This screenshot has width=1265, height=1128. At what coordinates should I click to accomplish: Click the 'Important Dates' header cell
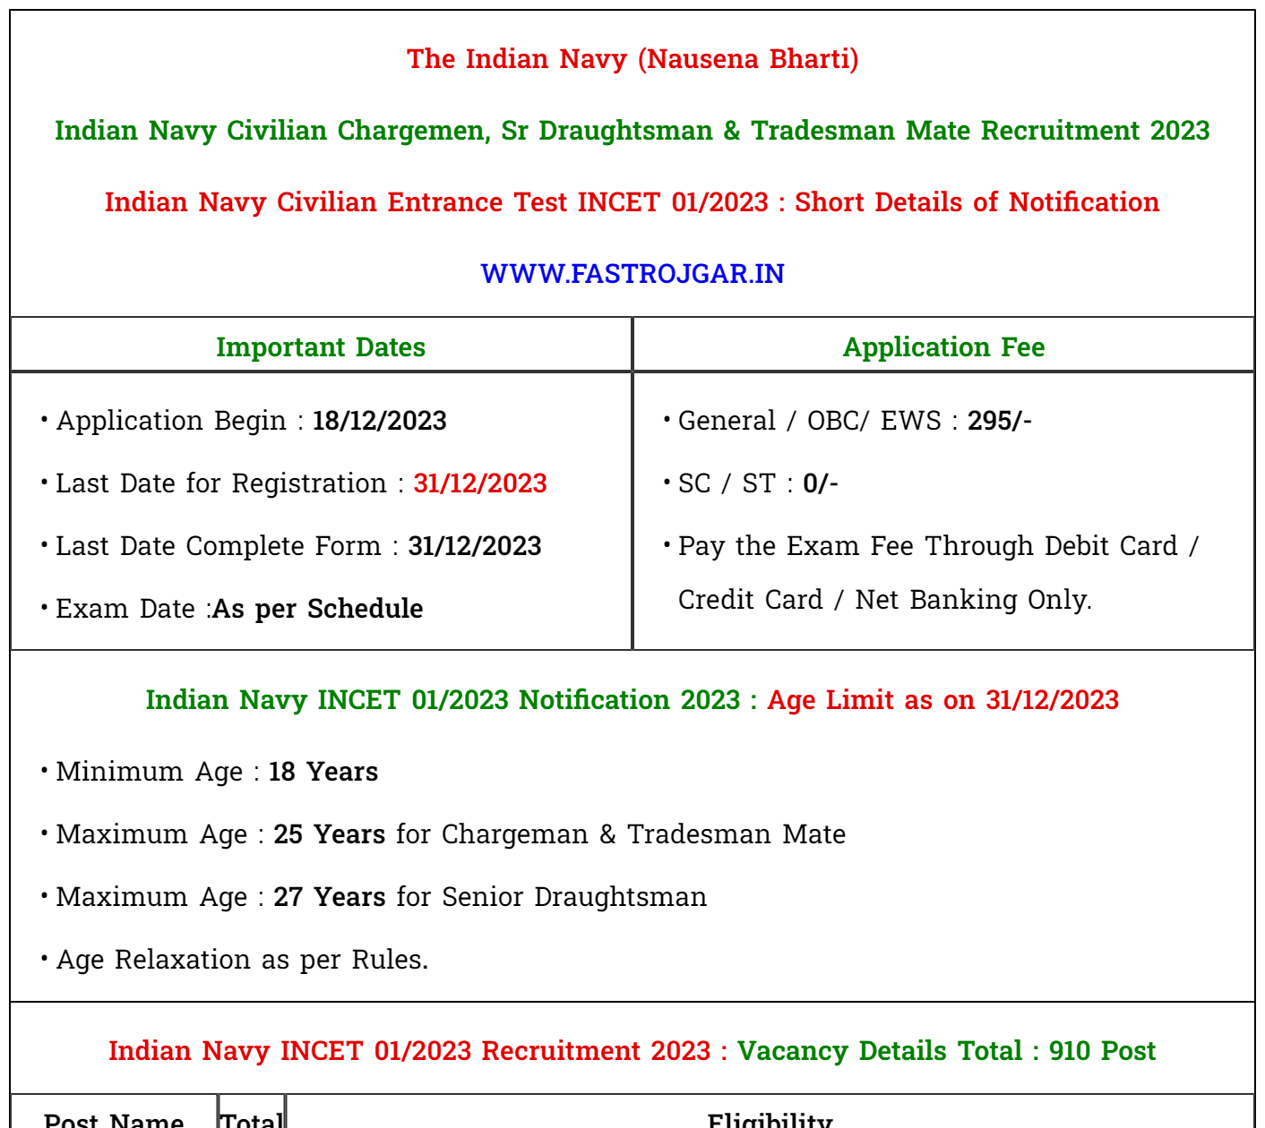[x=321, y=346]
